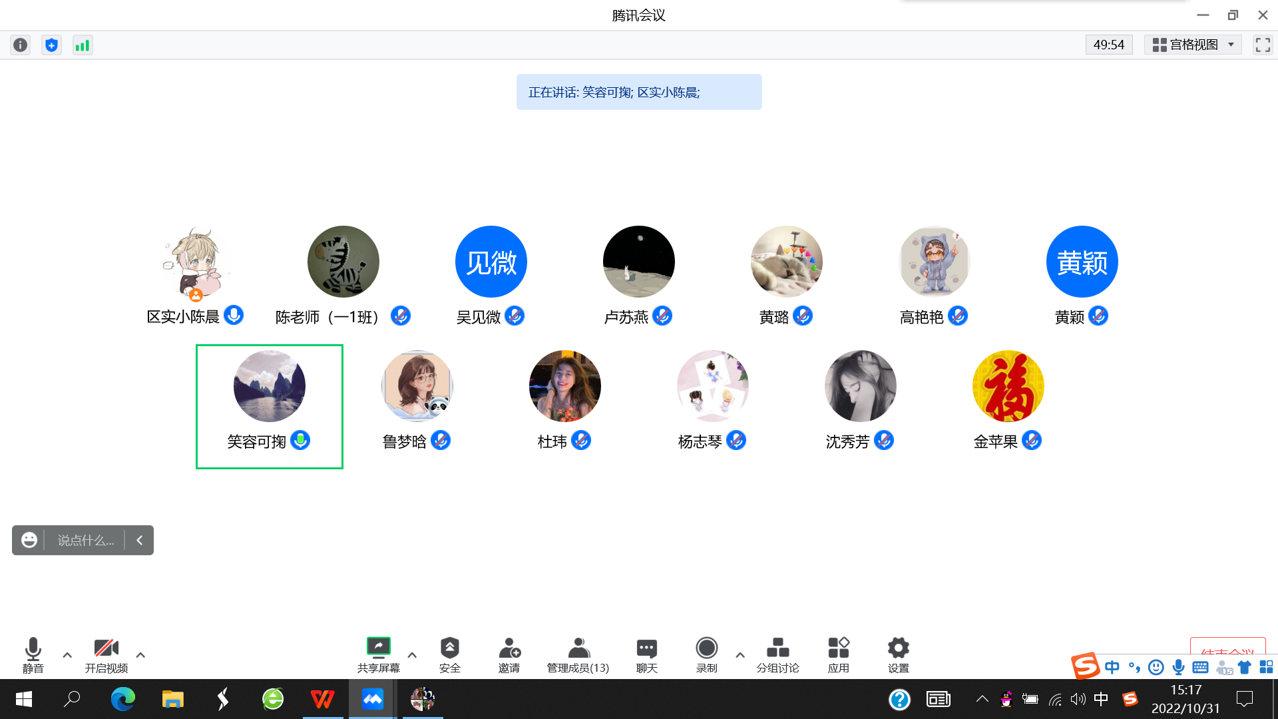1278x719 pixels.
Task: Open 分组讨论 breakout rooms
Action: pyautogui.click(x=777, y=655)
